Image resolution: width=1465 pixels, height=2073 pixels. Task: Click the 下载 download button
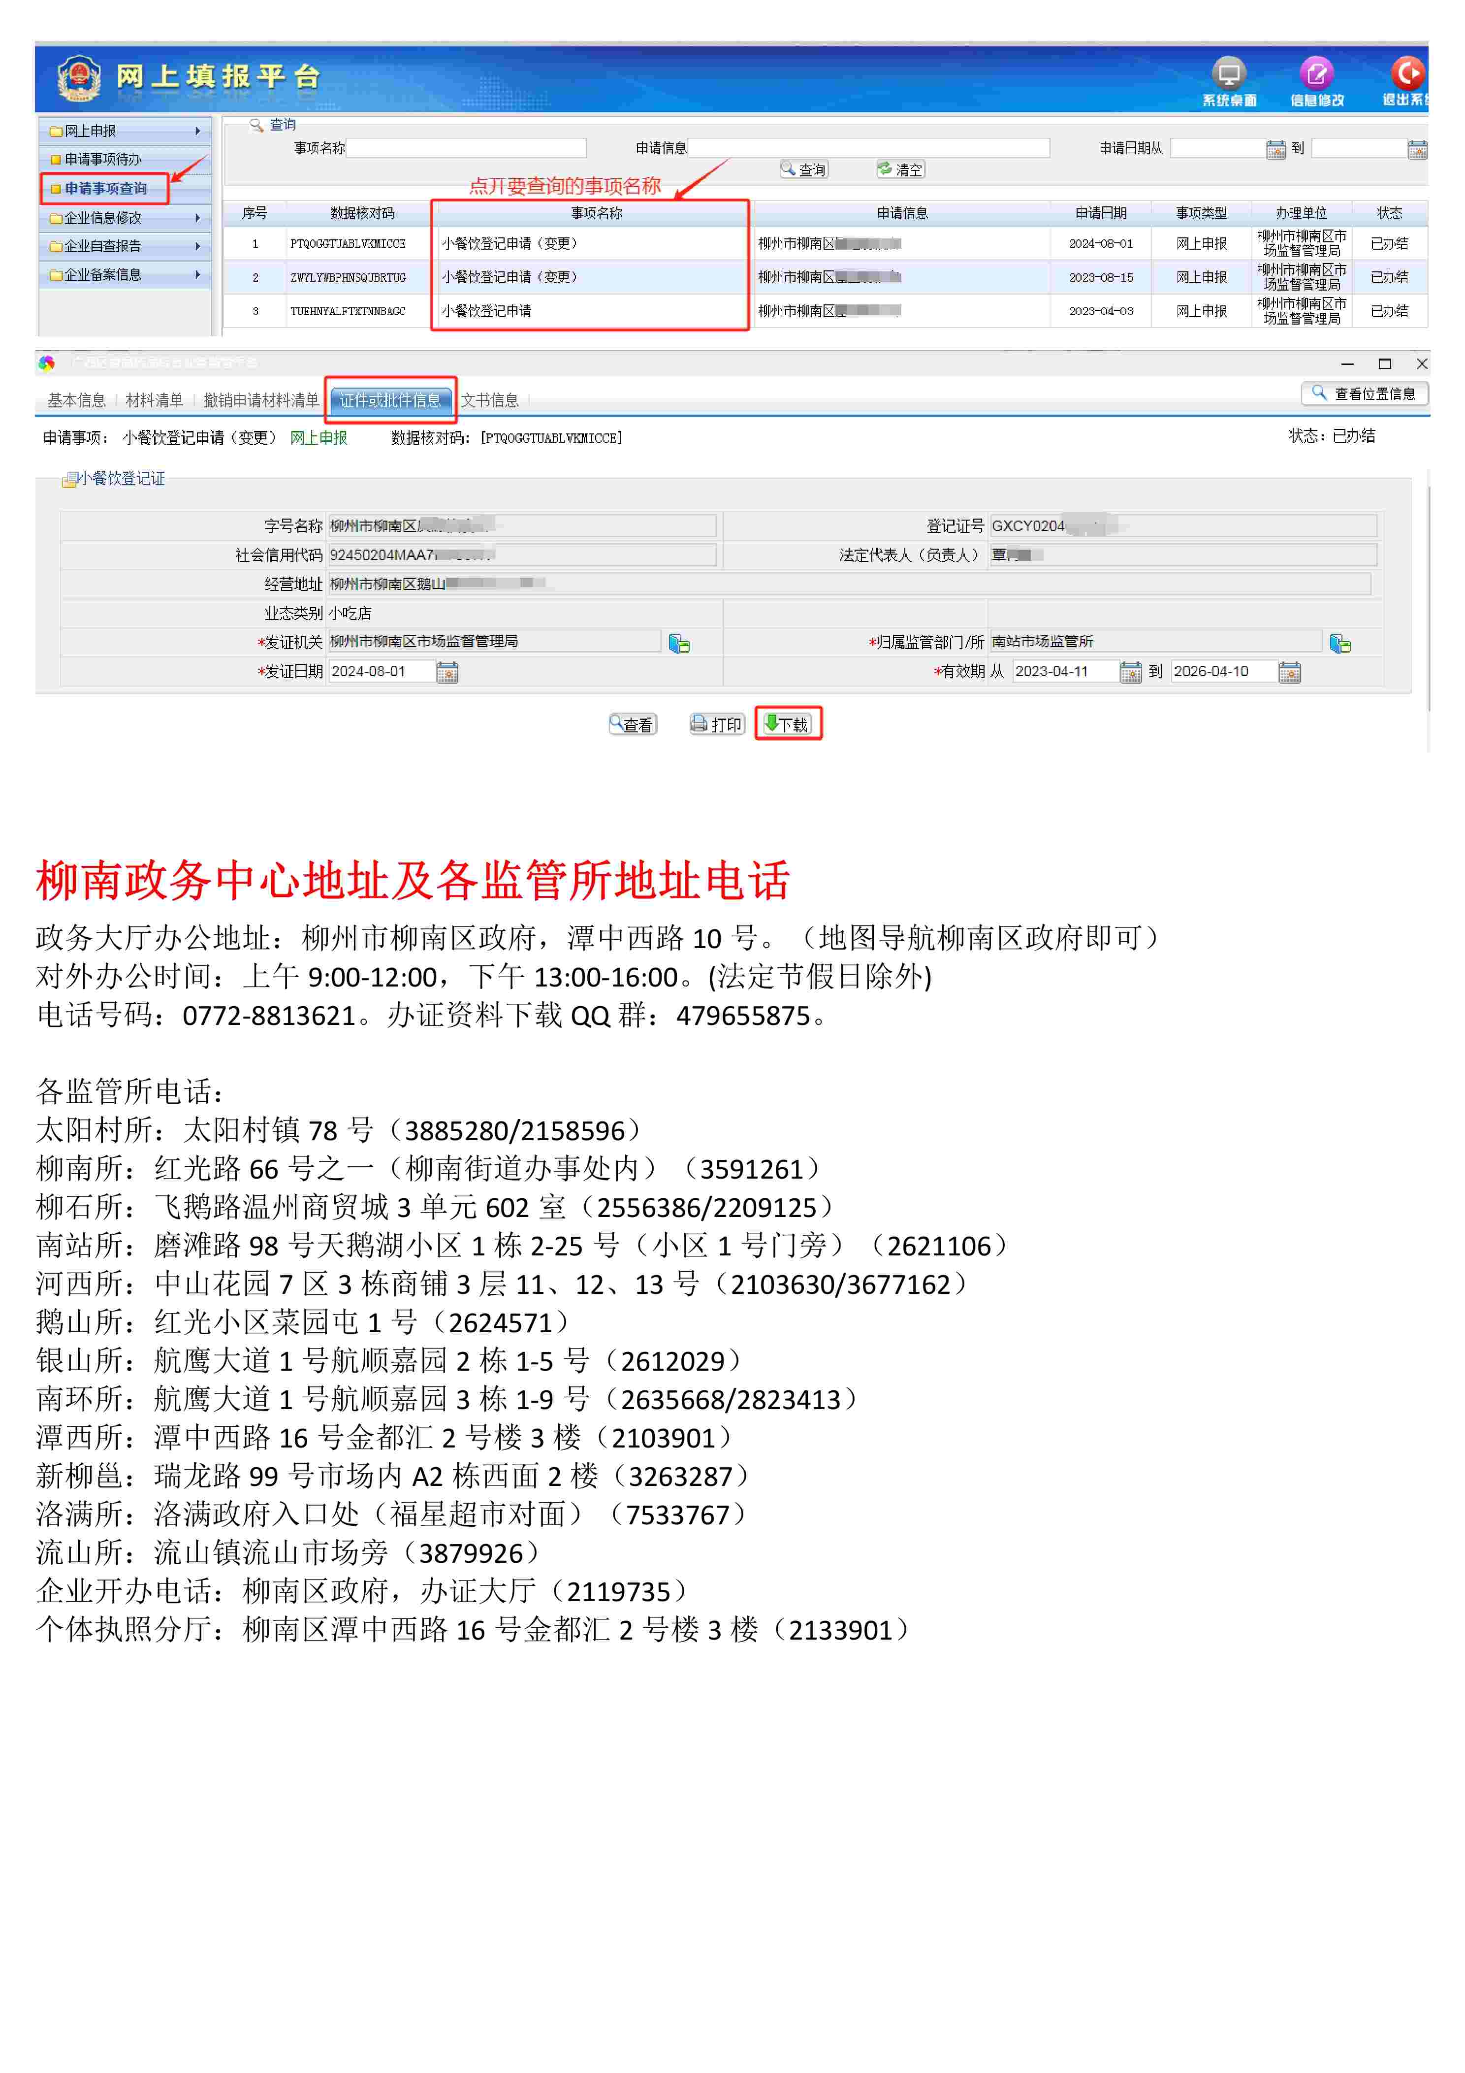pos(787,724)
